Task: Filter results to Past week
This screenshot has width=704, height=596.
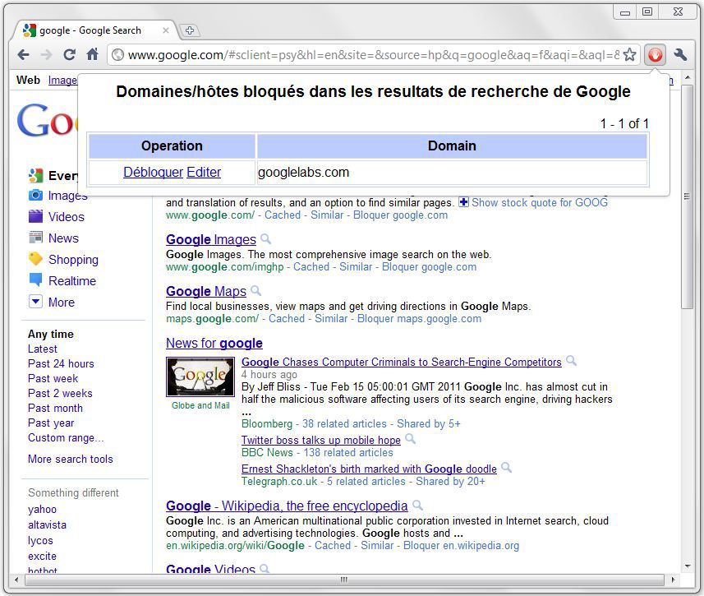Action: (53, 378)
